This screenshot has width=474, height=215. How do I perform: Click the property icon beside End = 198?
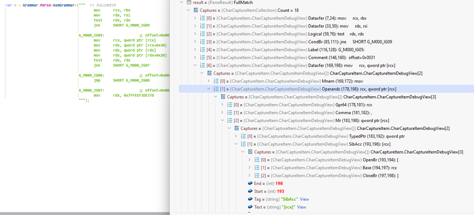(x=250, y=183)
